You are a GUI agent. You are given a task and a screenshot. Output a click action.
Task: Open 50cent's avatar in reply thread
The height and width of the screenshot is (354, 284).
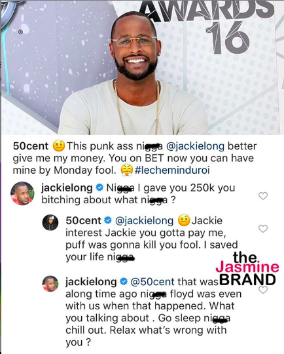point(50,222)
